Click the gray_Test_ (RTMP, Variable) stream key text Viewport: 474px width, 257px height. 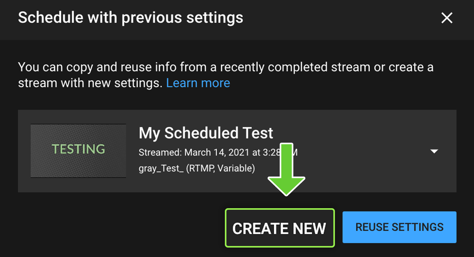coord(196,168)
